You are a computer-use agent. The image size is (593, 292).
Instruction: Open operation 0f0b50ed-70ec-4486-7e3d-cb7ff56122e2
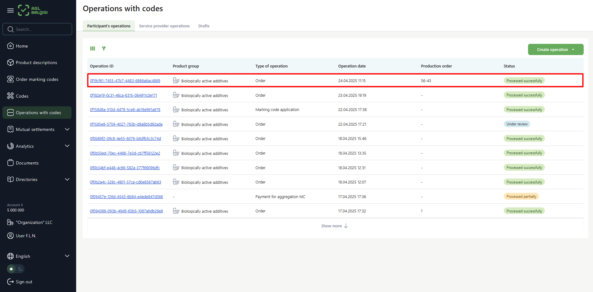[x=125, y=153]
